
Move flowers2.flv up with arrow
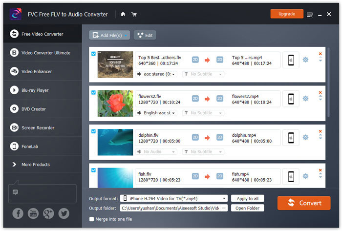321,96
